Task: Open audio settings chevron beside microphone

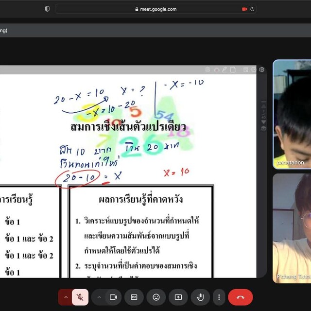Action: 66,297
